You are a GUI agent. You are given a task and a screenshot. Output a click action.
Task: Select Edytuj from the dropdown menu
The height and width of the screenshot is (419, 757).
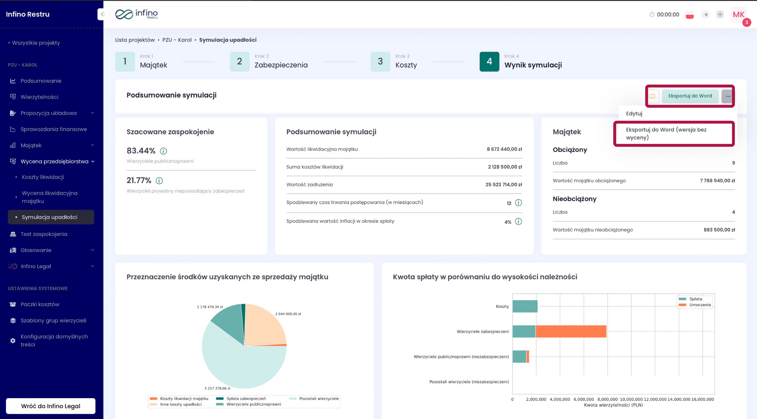pos(634,113)
